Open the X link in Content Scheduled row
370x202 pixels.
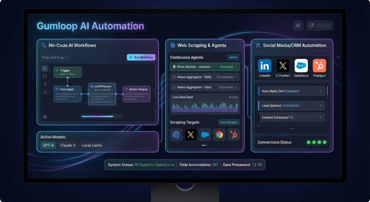point(292,117)
